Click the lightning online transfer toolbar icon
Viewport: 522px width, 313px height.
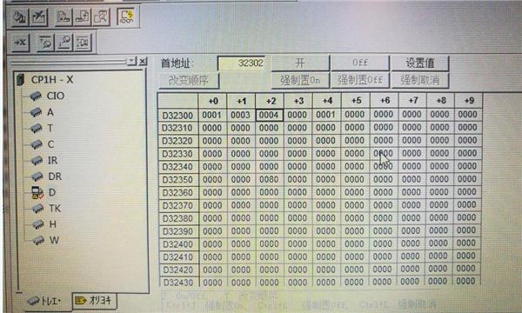click(126, 17)
